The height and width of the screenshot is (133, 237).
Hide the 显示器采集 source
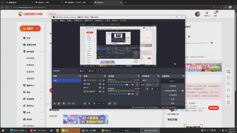tap(100, 91)
